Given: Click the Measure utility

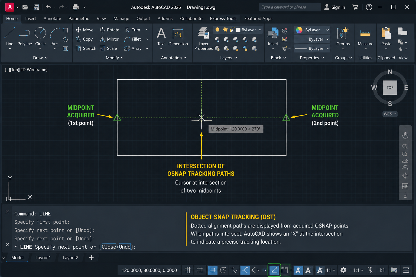Looking at the screenshot, I should [365, 37].
